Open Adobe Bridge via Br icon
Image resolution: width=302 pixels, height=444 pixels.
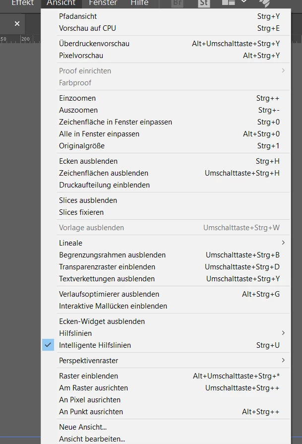pos(178,3)
